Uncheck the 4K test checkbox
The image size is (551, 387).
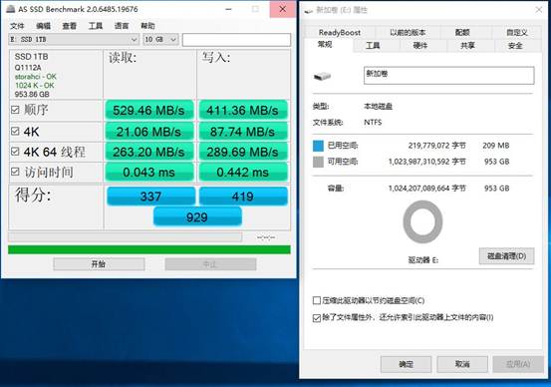[15, 132]
